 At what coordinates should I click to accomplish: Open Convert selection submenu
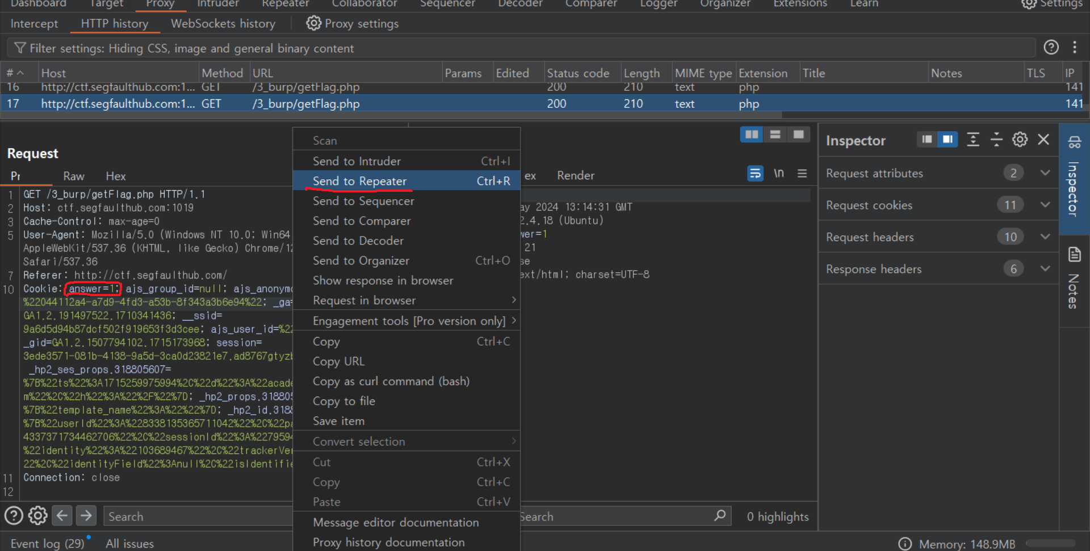406,441
